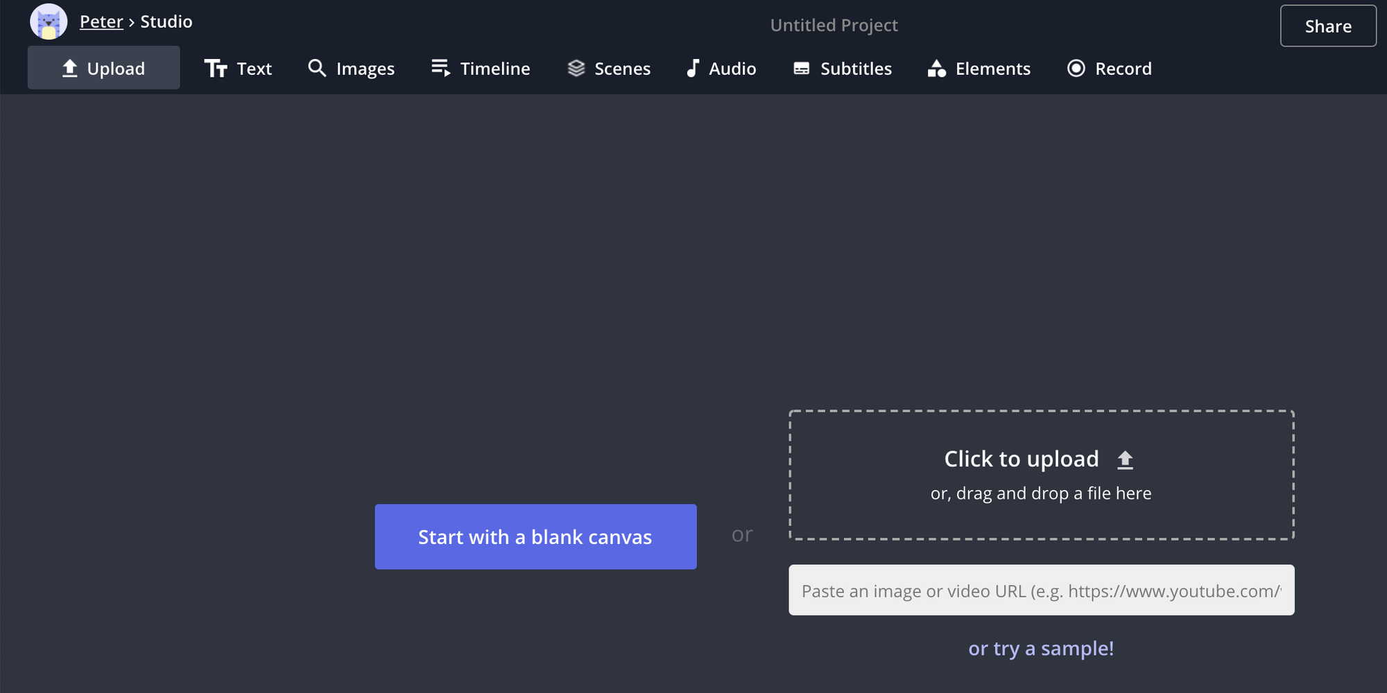Image resolution: width=1387 pixels, height=693 pixels.
Task: Open the Subtitles caption icon
Action: click(x=802, y=69)
